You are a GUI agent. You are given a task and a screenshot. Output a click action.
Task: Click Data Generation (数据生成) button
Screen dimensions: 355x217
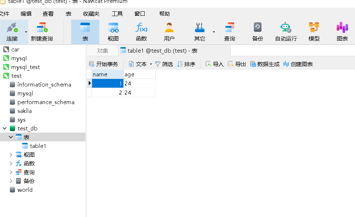(x=265, y=64)
